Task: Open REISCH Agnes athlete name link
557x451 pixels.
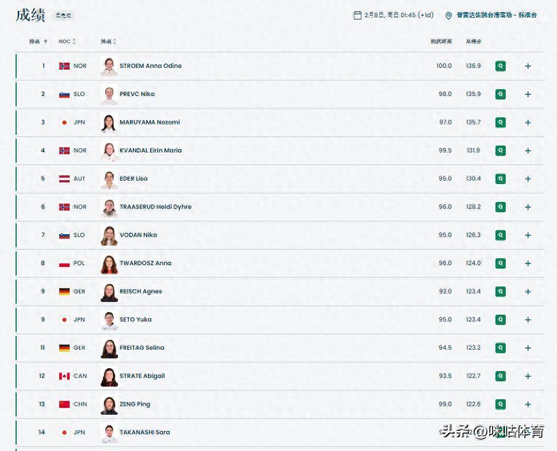Action: tap(140, 292)
